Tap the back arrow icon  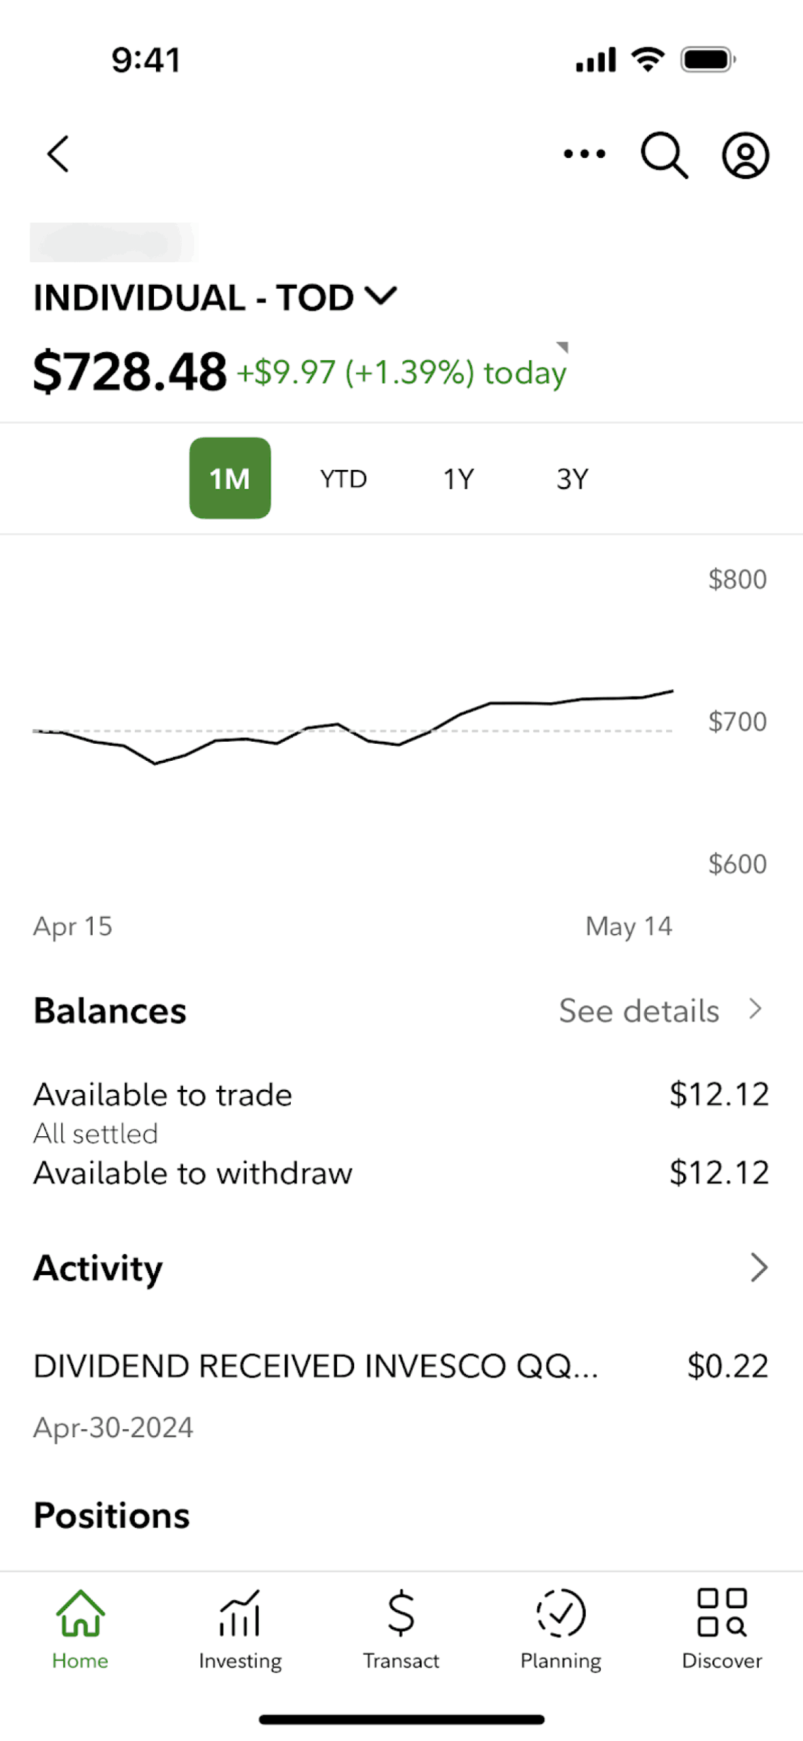[59, 154]
